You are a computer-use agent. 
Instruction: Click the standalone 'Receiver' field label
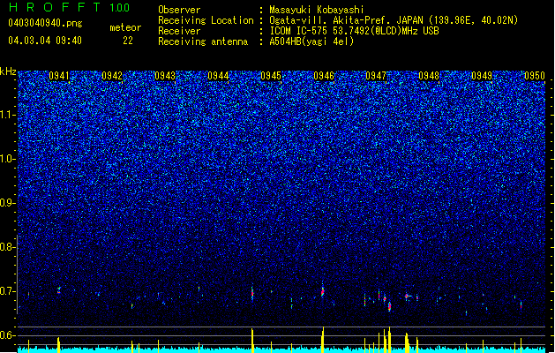pos(179,31)
